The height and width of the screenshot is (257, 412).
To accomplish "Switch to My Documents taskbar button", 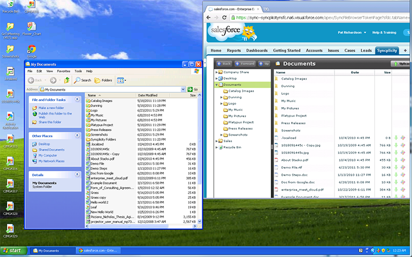I will coord(52,250).
